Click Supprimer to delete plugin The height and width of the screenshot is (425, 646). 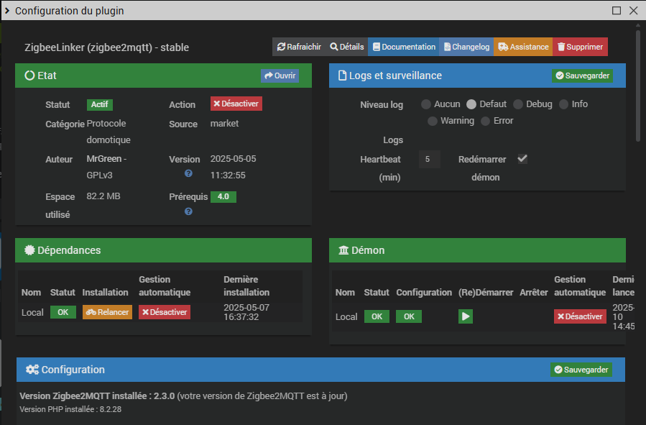pyautogui.click(x=580, y=47)
